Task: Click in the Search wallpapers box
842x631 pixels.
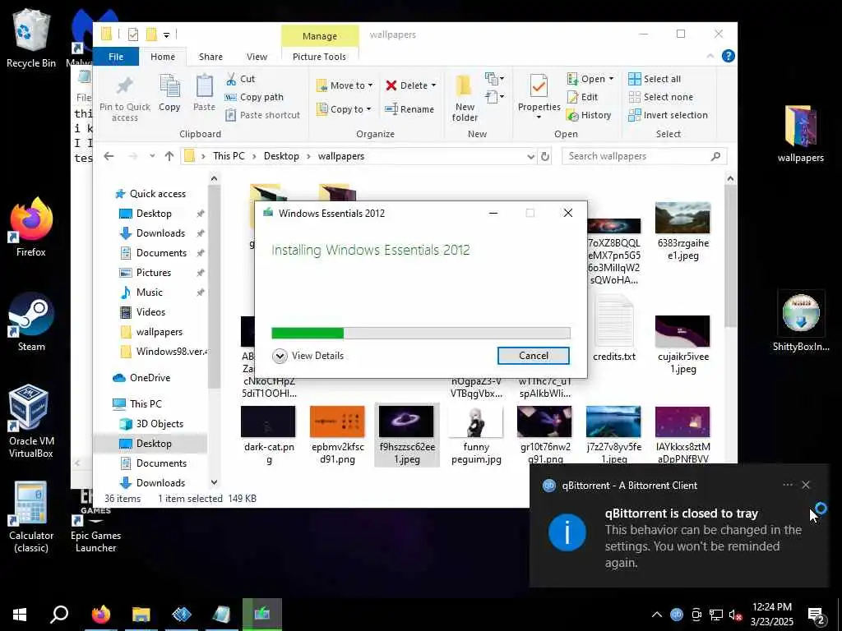Action: (x=645, y=156)
